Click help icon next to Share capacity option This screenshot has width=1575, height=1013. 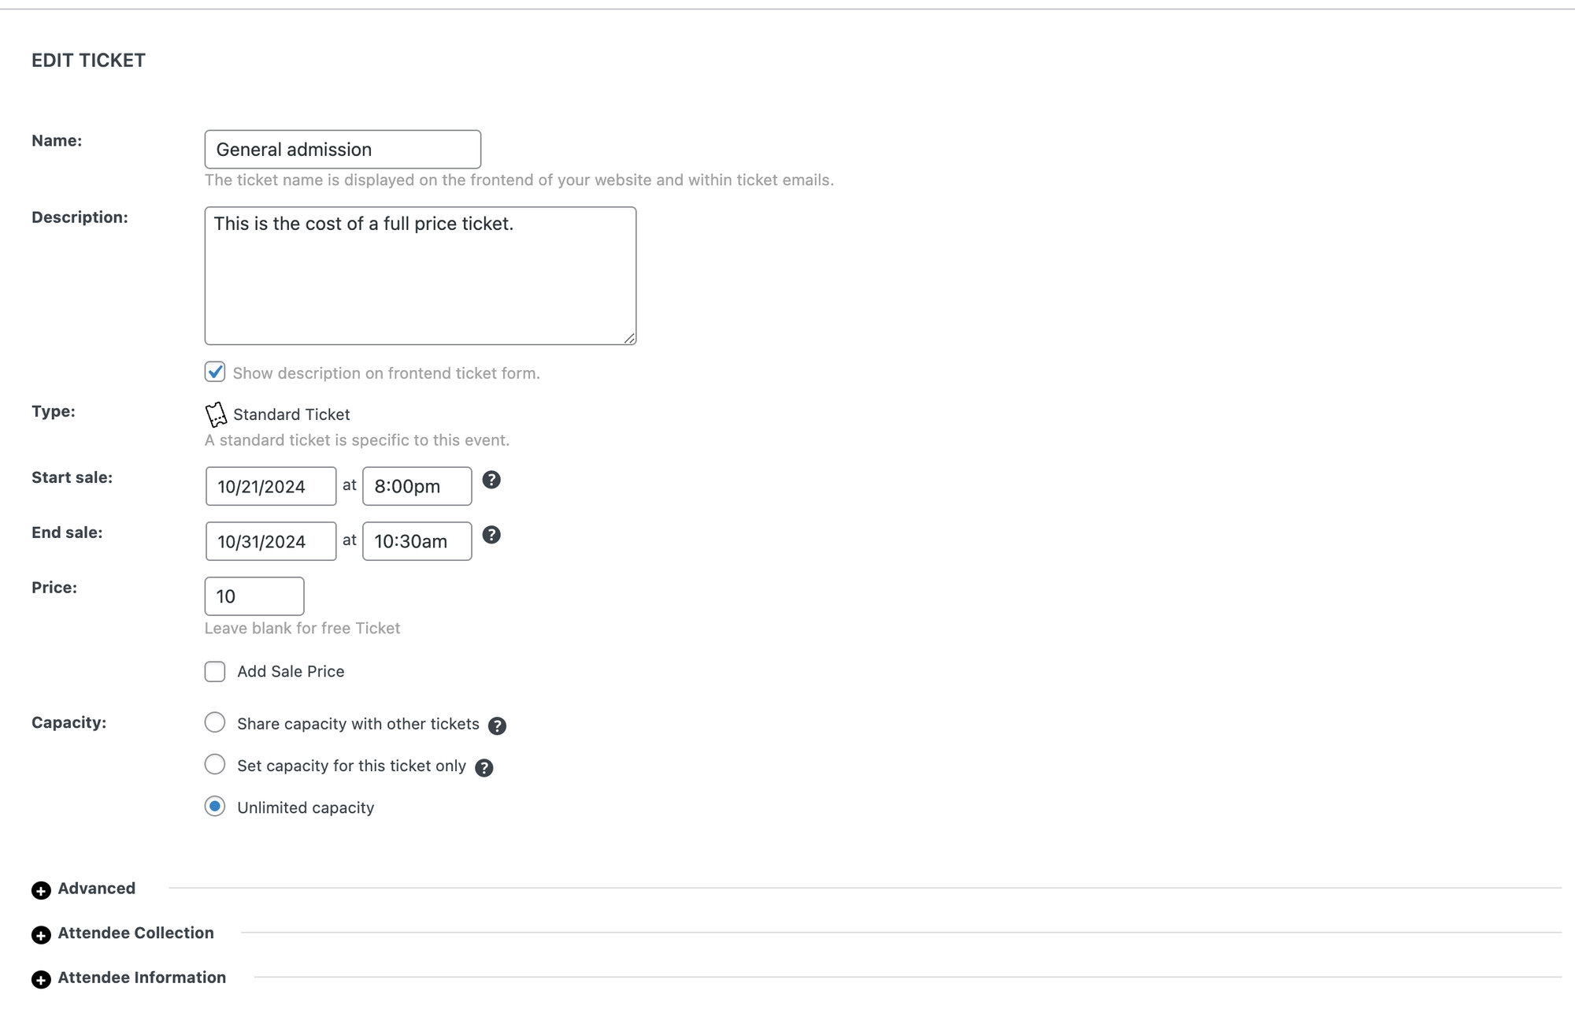[497, 725]
